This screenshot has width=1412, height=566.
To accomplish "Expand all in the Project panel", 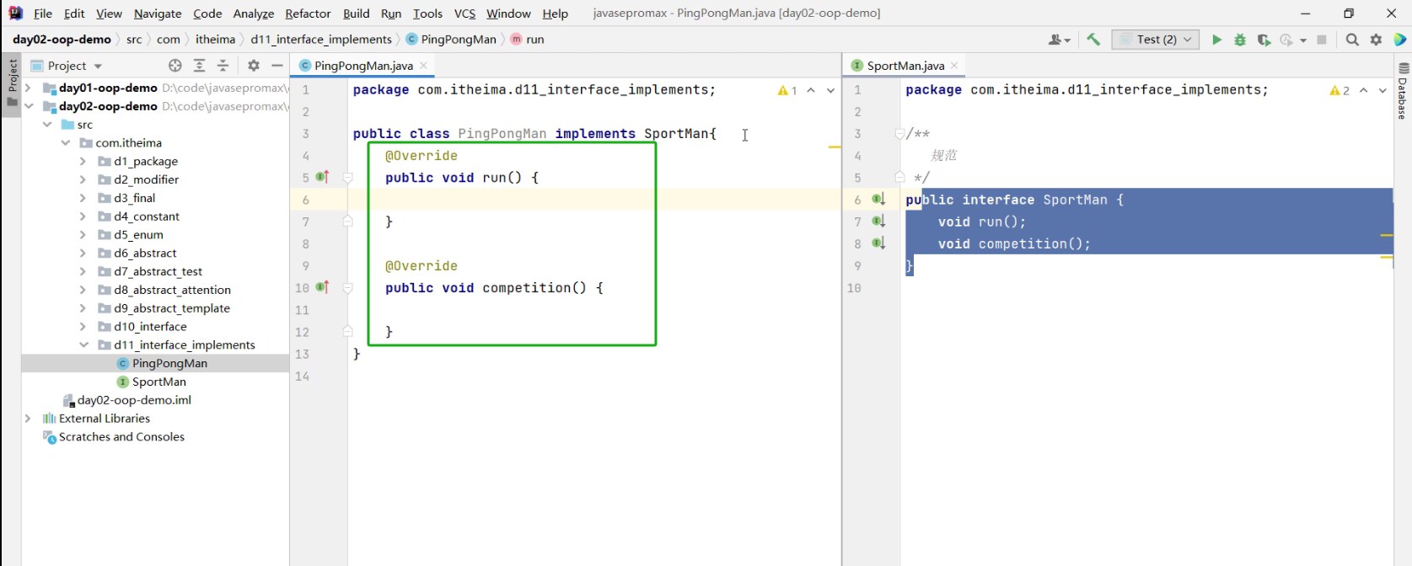I will pos(200,66).
